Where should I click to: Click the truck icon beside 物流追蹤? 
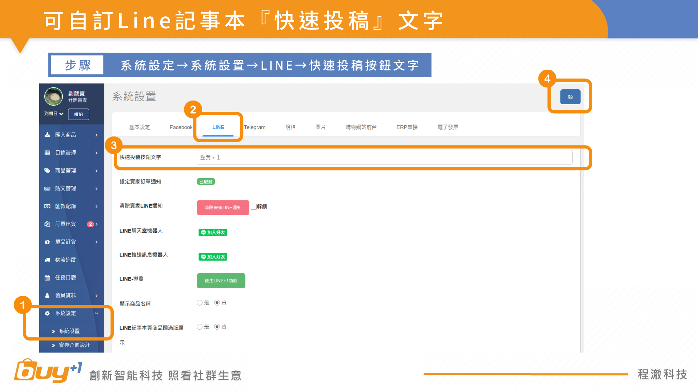(x=47, y=260)
